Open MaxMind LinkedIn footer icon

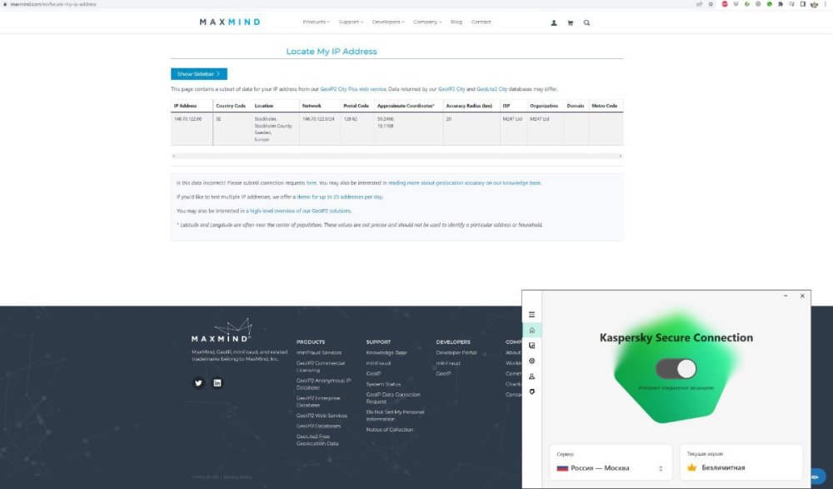[x=217, y=382]
